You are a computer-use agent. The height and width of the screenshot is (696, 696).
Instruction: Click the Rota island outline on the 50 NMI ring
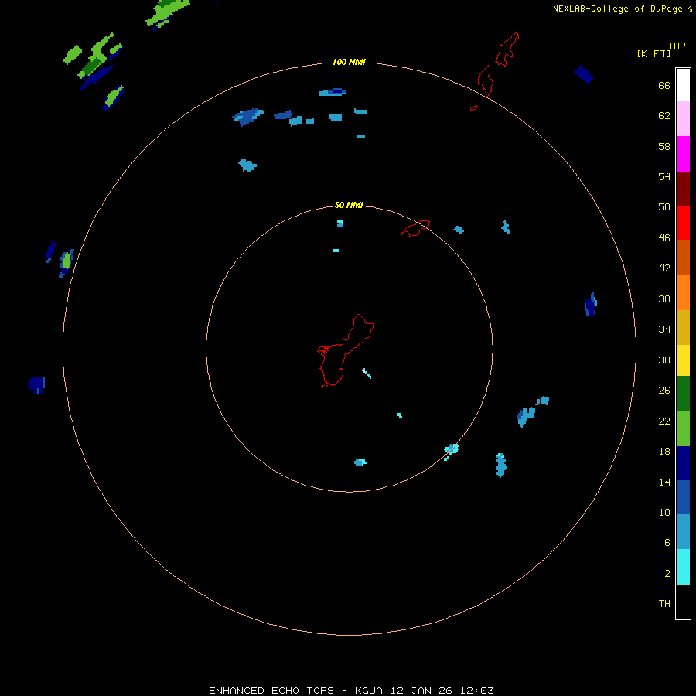tap(415, 228)
